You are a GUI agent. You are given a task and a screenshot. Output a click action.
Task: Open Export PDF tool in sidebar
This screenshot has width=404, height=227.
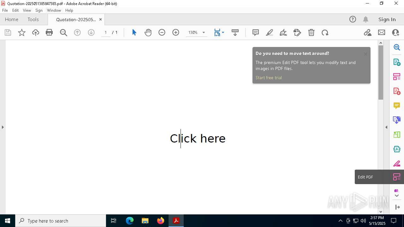(x=397, y=62)
